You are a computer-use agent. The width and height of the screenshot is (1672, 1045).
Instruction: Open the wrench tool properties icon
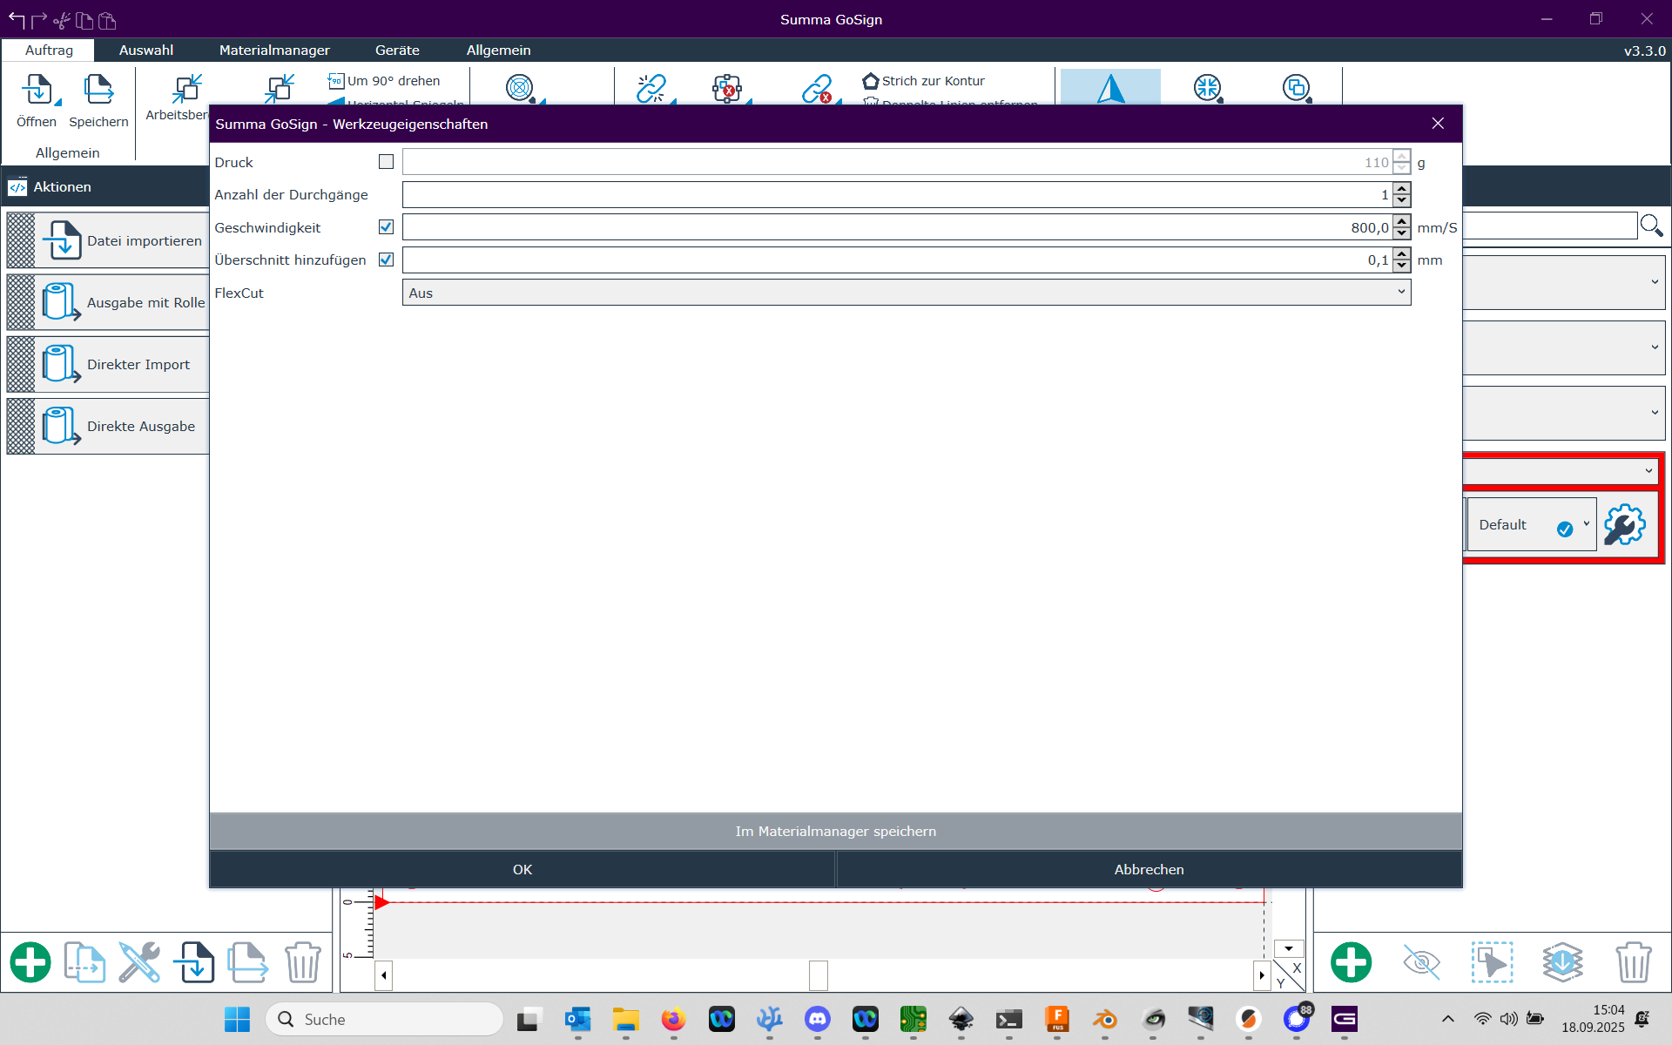coord(1625,525)
